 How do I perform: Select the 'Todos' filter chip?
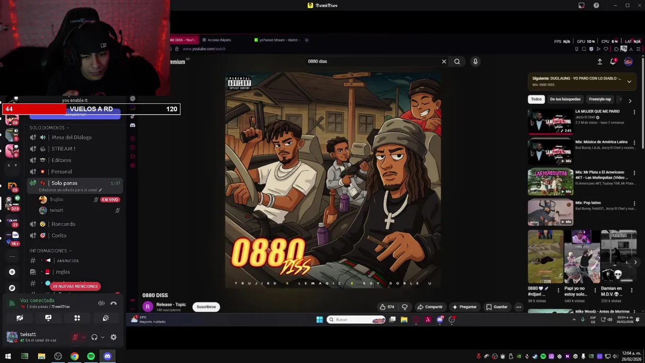pos(536,99)
